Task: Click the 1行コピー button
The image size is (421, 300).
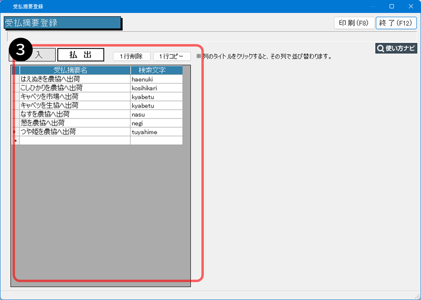Action: [172, 56]
